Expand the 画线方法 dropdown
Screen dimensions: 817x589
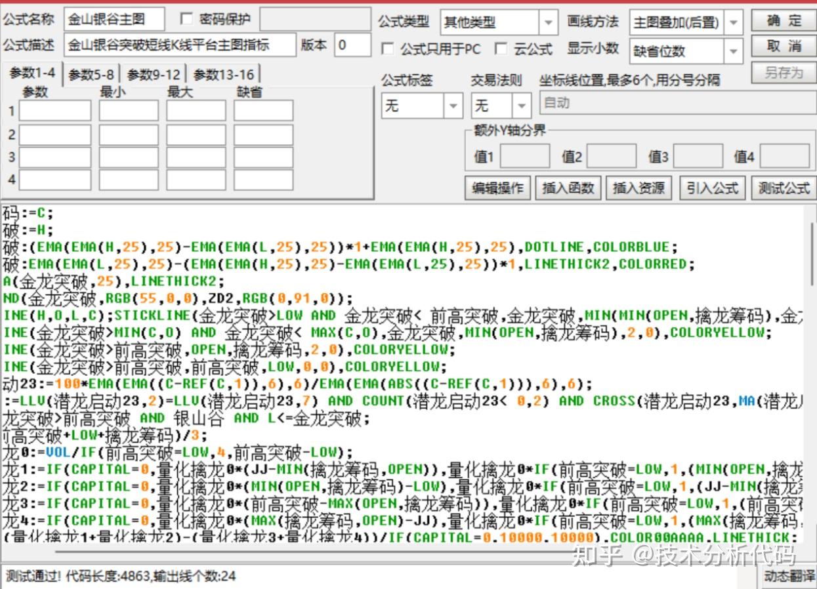tap(734, 22)
